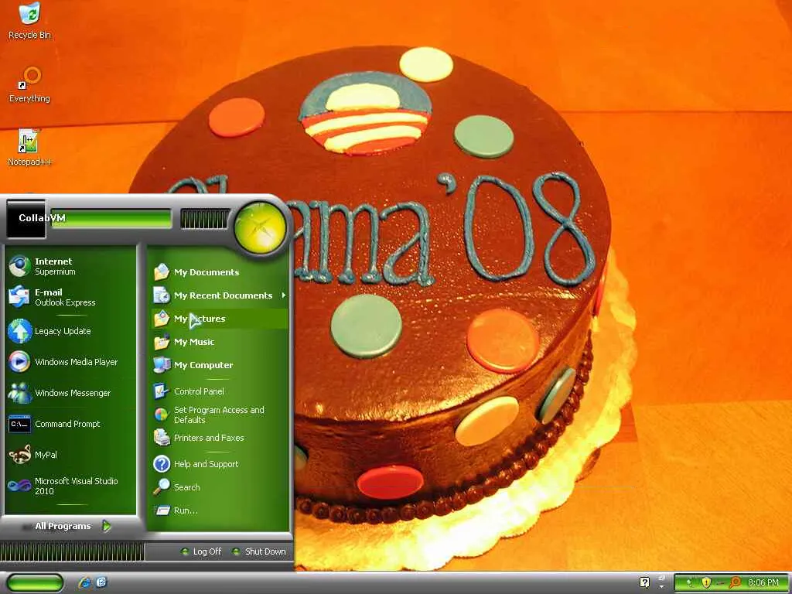Screen dimensions: 792x594
Task: Click the second Quick Launch icon on the taskbar
Action: 101,583
